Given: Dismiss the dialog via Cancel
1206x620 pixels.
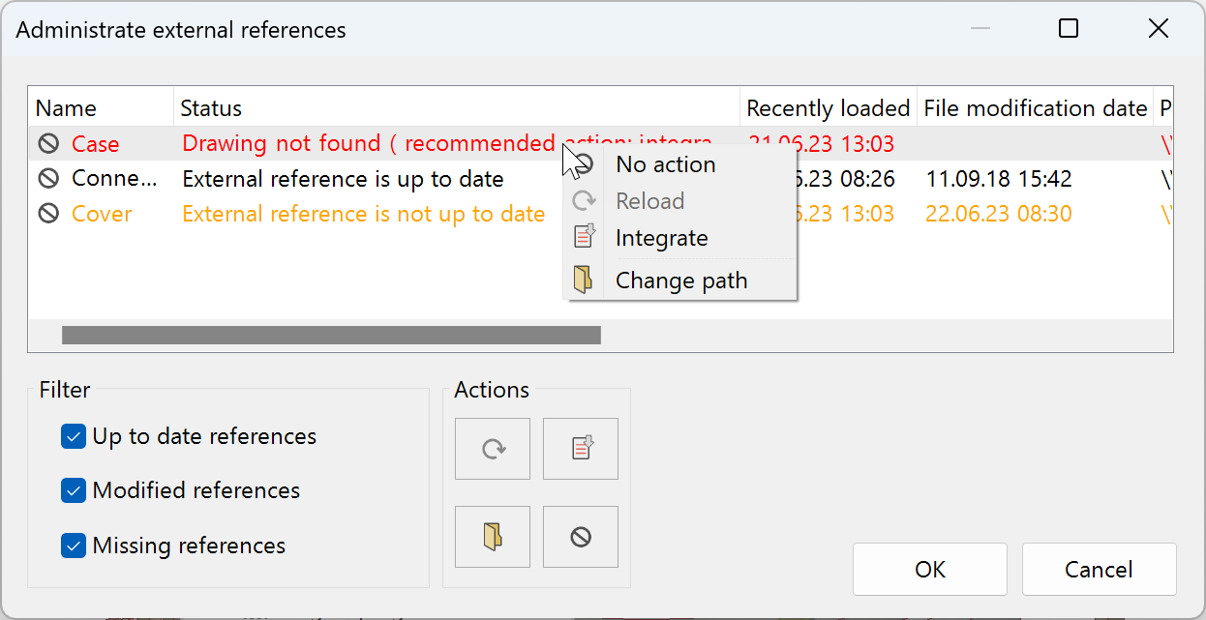Looking at the screenshot, I should click(1099, 569).
